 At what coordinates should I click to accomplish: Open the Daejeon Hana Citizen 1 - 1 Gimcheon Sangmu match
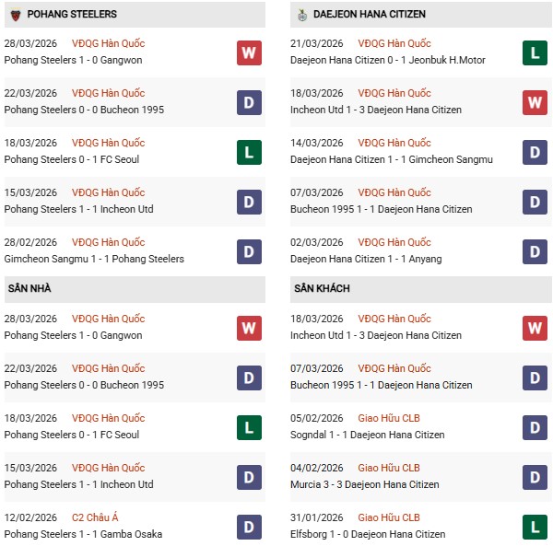click(391, 159)
